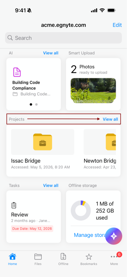127x277 pixels.
Task: Click the clipboard icon in Review task
Action: pyautogui.click(x=14, y=205)
